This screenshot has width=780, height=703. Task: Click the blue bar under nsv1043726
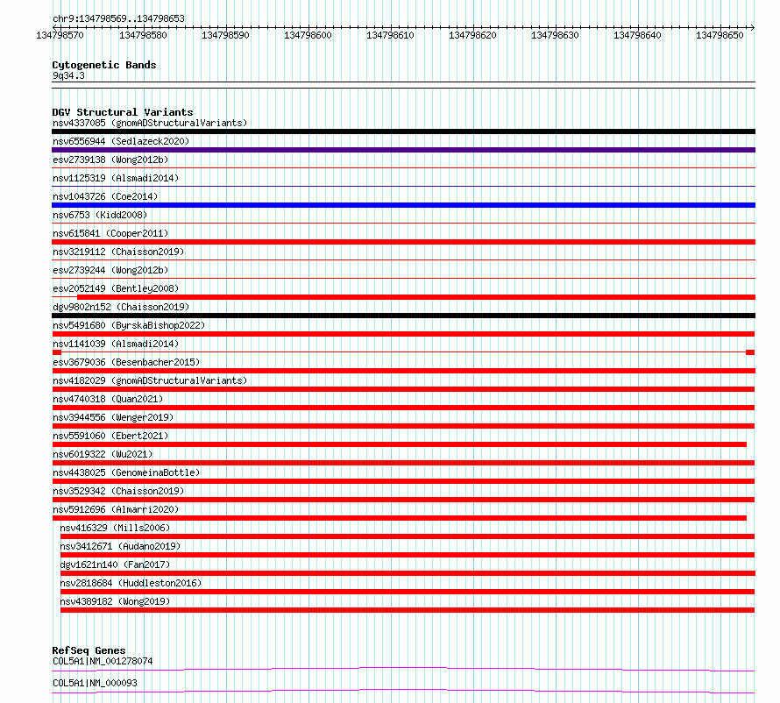tap(403, 205)
